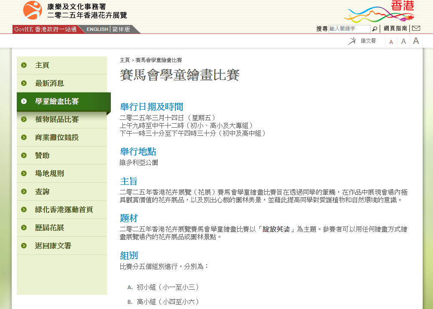Open 場地規則 sidebar menu item

pyautogui.click(x=49, y=174)
